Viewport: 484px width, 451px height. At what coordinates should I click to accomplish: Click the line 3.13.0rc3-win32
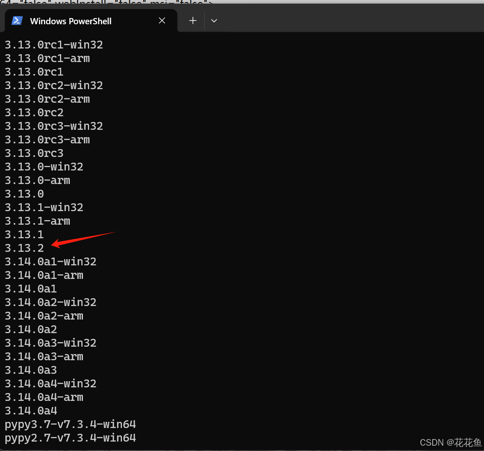(x=54, y=127)
